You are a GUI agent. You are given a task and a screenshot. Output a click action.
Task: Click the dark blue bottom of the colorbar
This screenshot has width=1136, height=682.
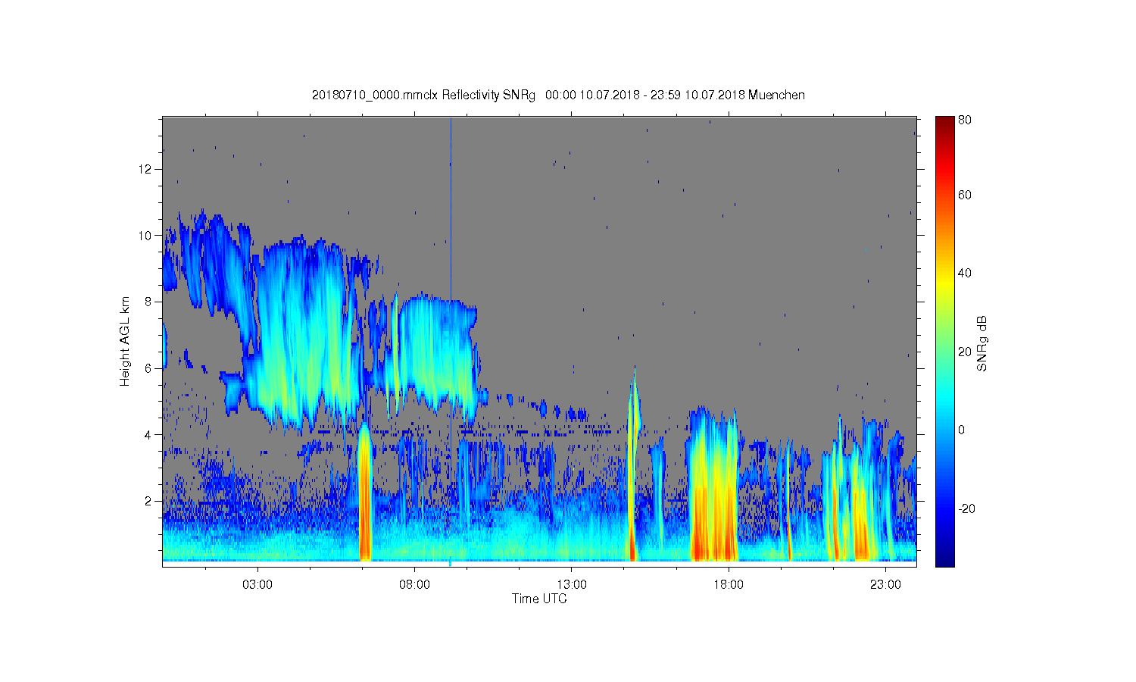pos(944,557)
